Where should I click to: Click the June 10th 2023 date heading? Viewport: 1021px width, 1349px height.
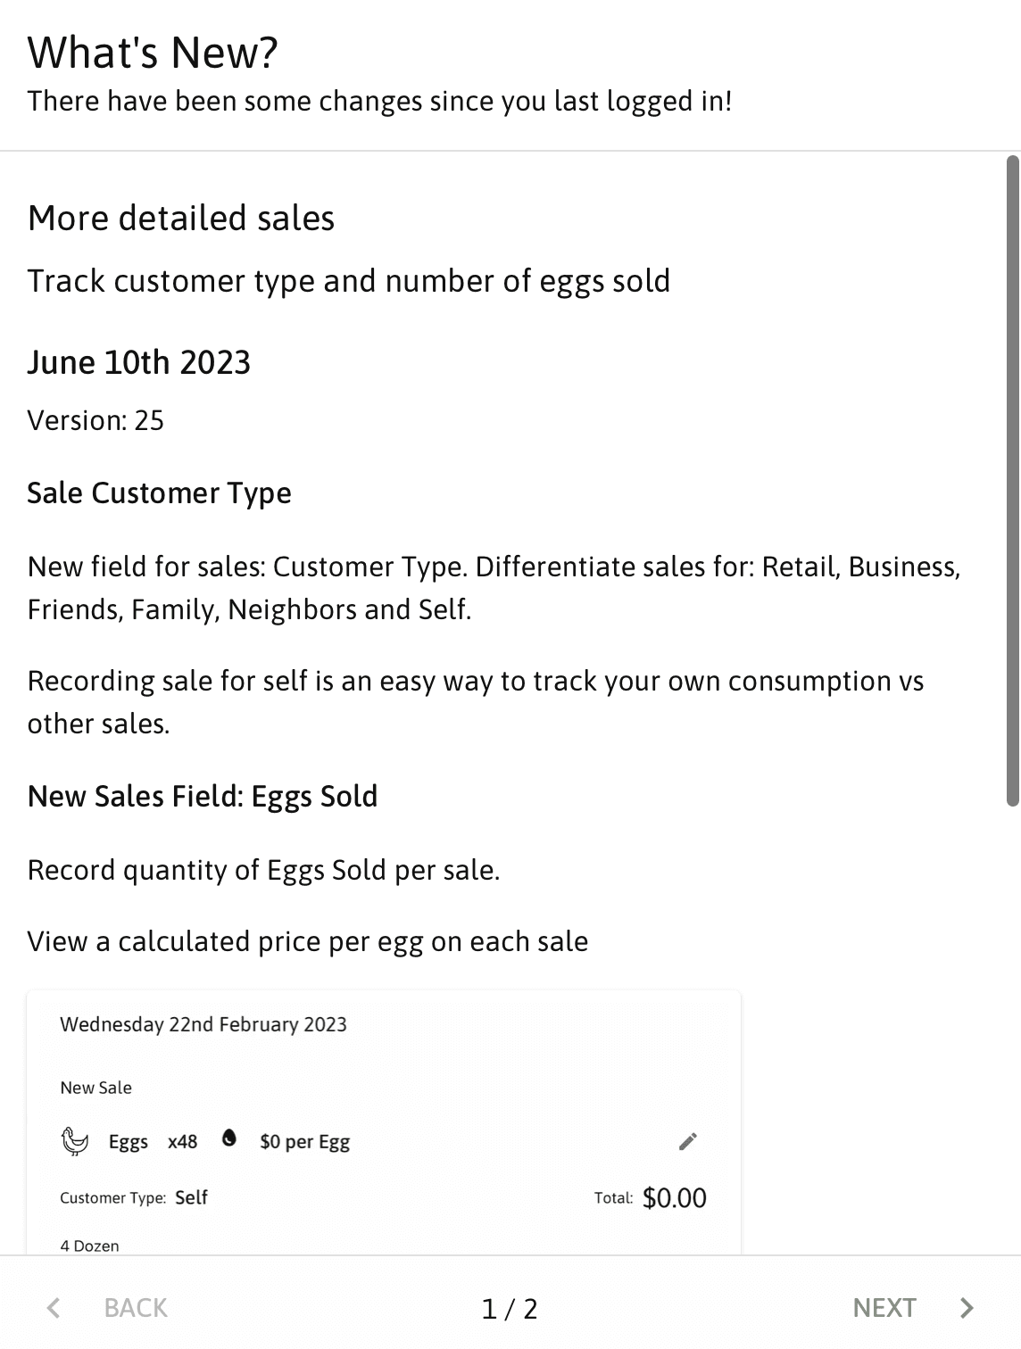(x=139, y=362)
